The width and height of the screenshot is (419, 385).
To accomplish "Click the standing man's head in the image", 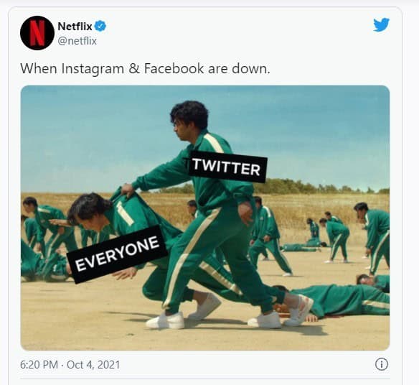I will (189, 121).
